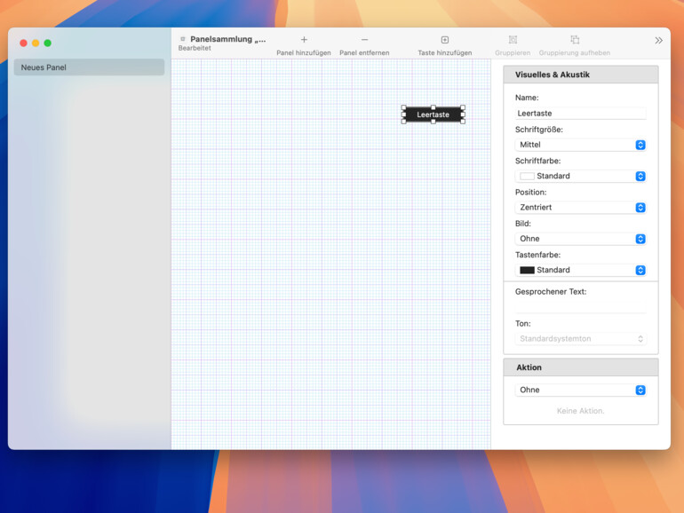Open the Bild dropdown set to Ohne
This screenshot has height=513, width=684.
(x=581, y=239)
